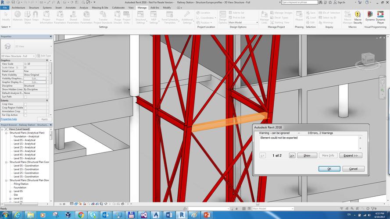Open the Main Model design options dropdown
The height and width of the screenshot is (219, 390).
tap(243, 23)
